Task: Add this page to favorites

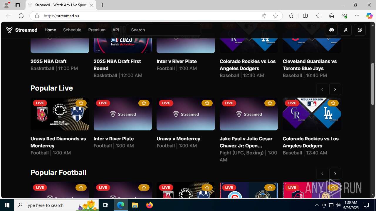Action: coord(276,16)
